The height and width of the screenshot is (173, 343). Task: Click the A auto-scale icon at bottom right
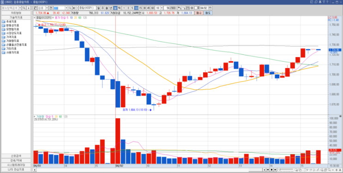tap(340, 170)
